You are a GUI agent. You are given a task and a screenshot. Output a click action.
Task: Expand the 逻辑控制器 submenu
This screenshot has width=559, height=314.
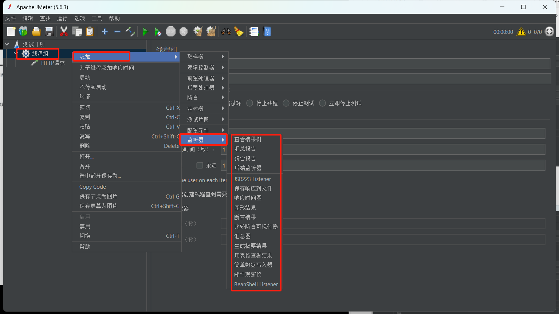[204, 67]
